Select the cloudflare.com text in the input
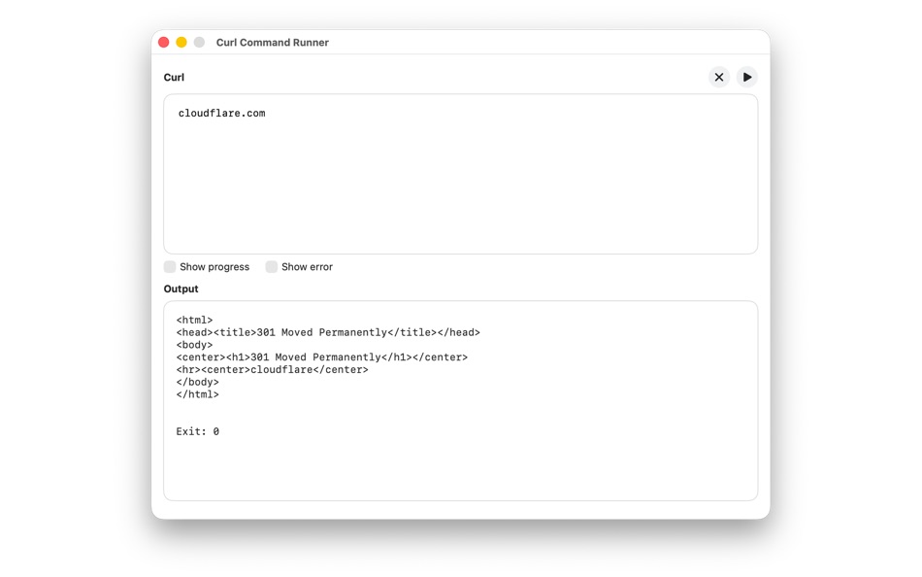The image size is (922, 577). click(x=220, y=113)
